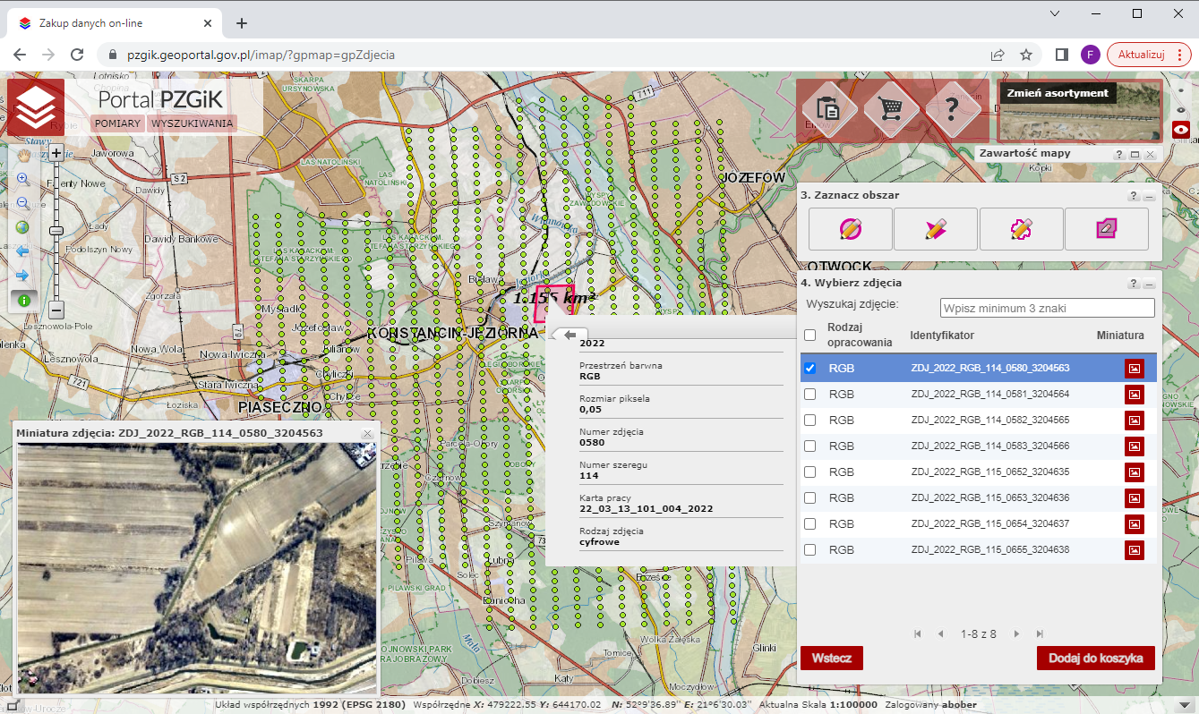The width and height of the screenshot is (1199, 714).
Task: Click the map zoom in plus button
Action: pyautogui.click(x=56, y=153)
